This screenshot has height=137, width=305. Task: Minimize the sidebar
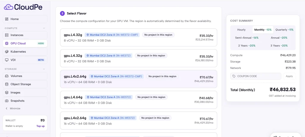[13, 108]
